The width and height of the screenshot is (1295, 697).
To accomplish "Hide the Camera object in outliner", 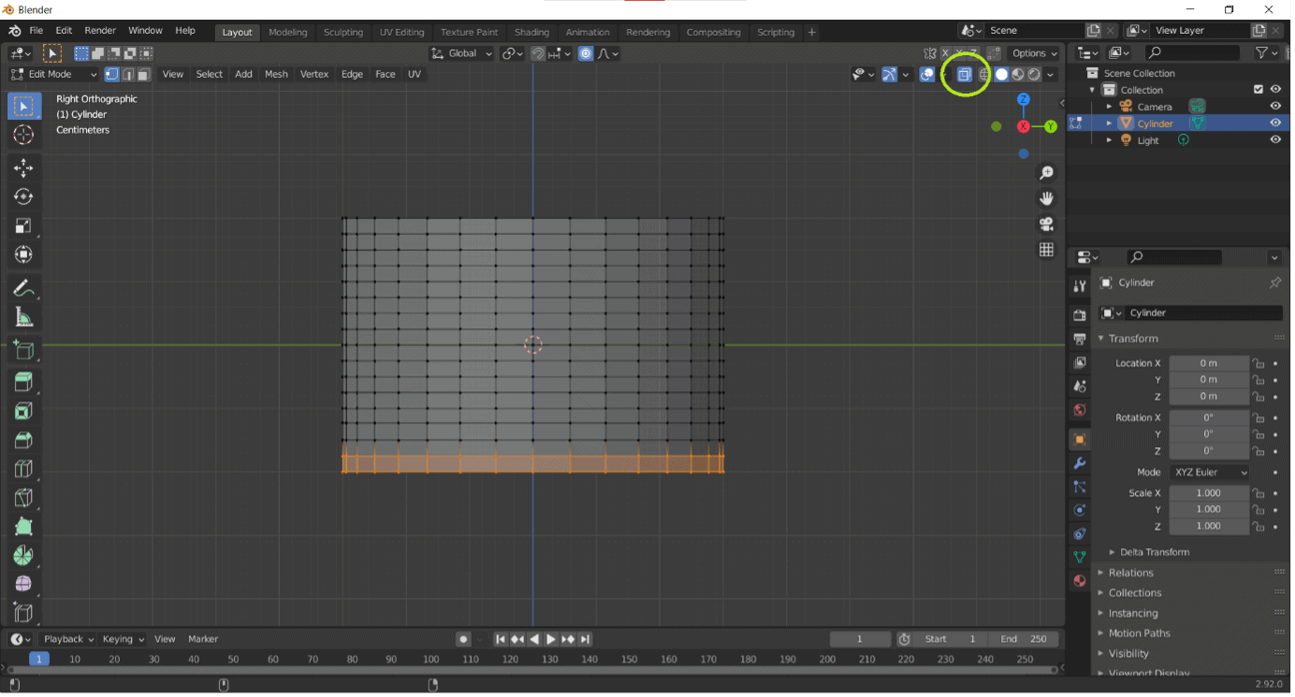I will (1274, 107).
